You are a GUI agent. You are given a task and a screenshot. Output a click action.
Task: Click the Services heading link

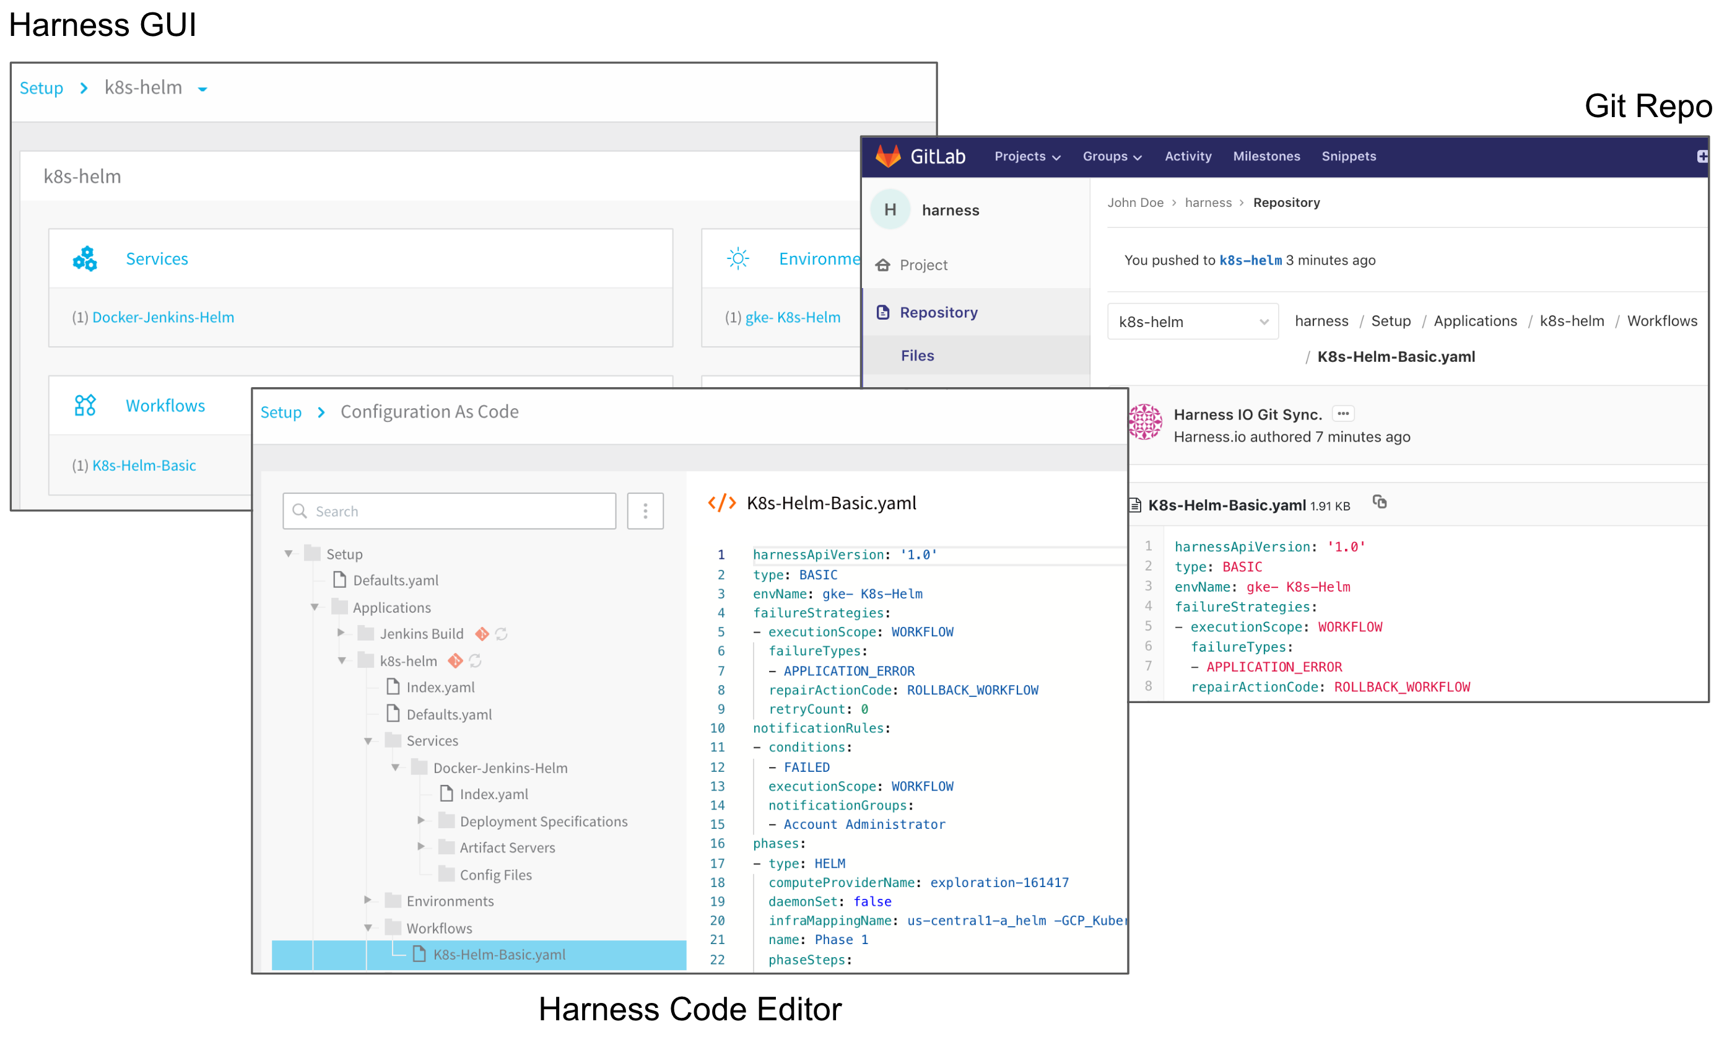coord(157,259)
